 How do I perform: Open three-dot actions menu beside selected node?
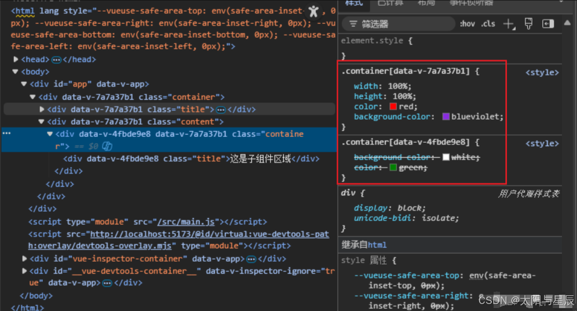(6, 133)
